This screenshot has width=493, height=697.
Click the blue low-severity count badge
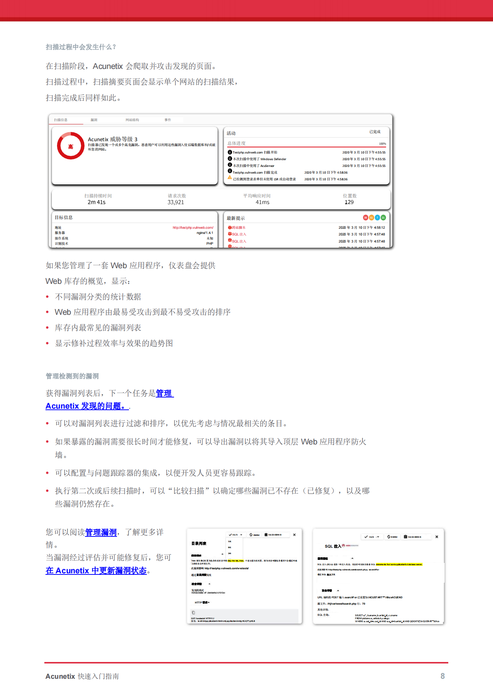point(377,218)
